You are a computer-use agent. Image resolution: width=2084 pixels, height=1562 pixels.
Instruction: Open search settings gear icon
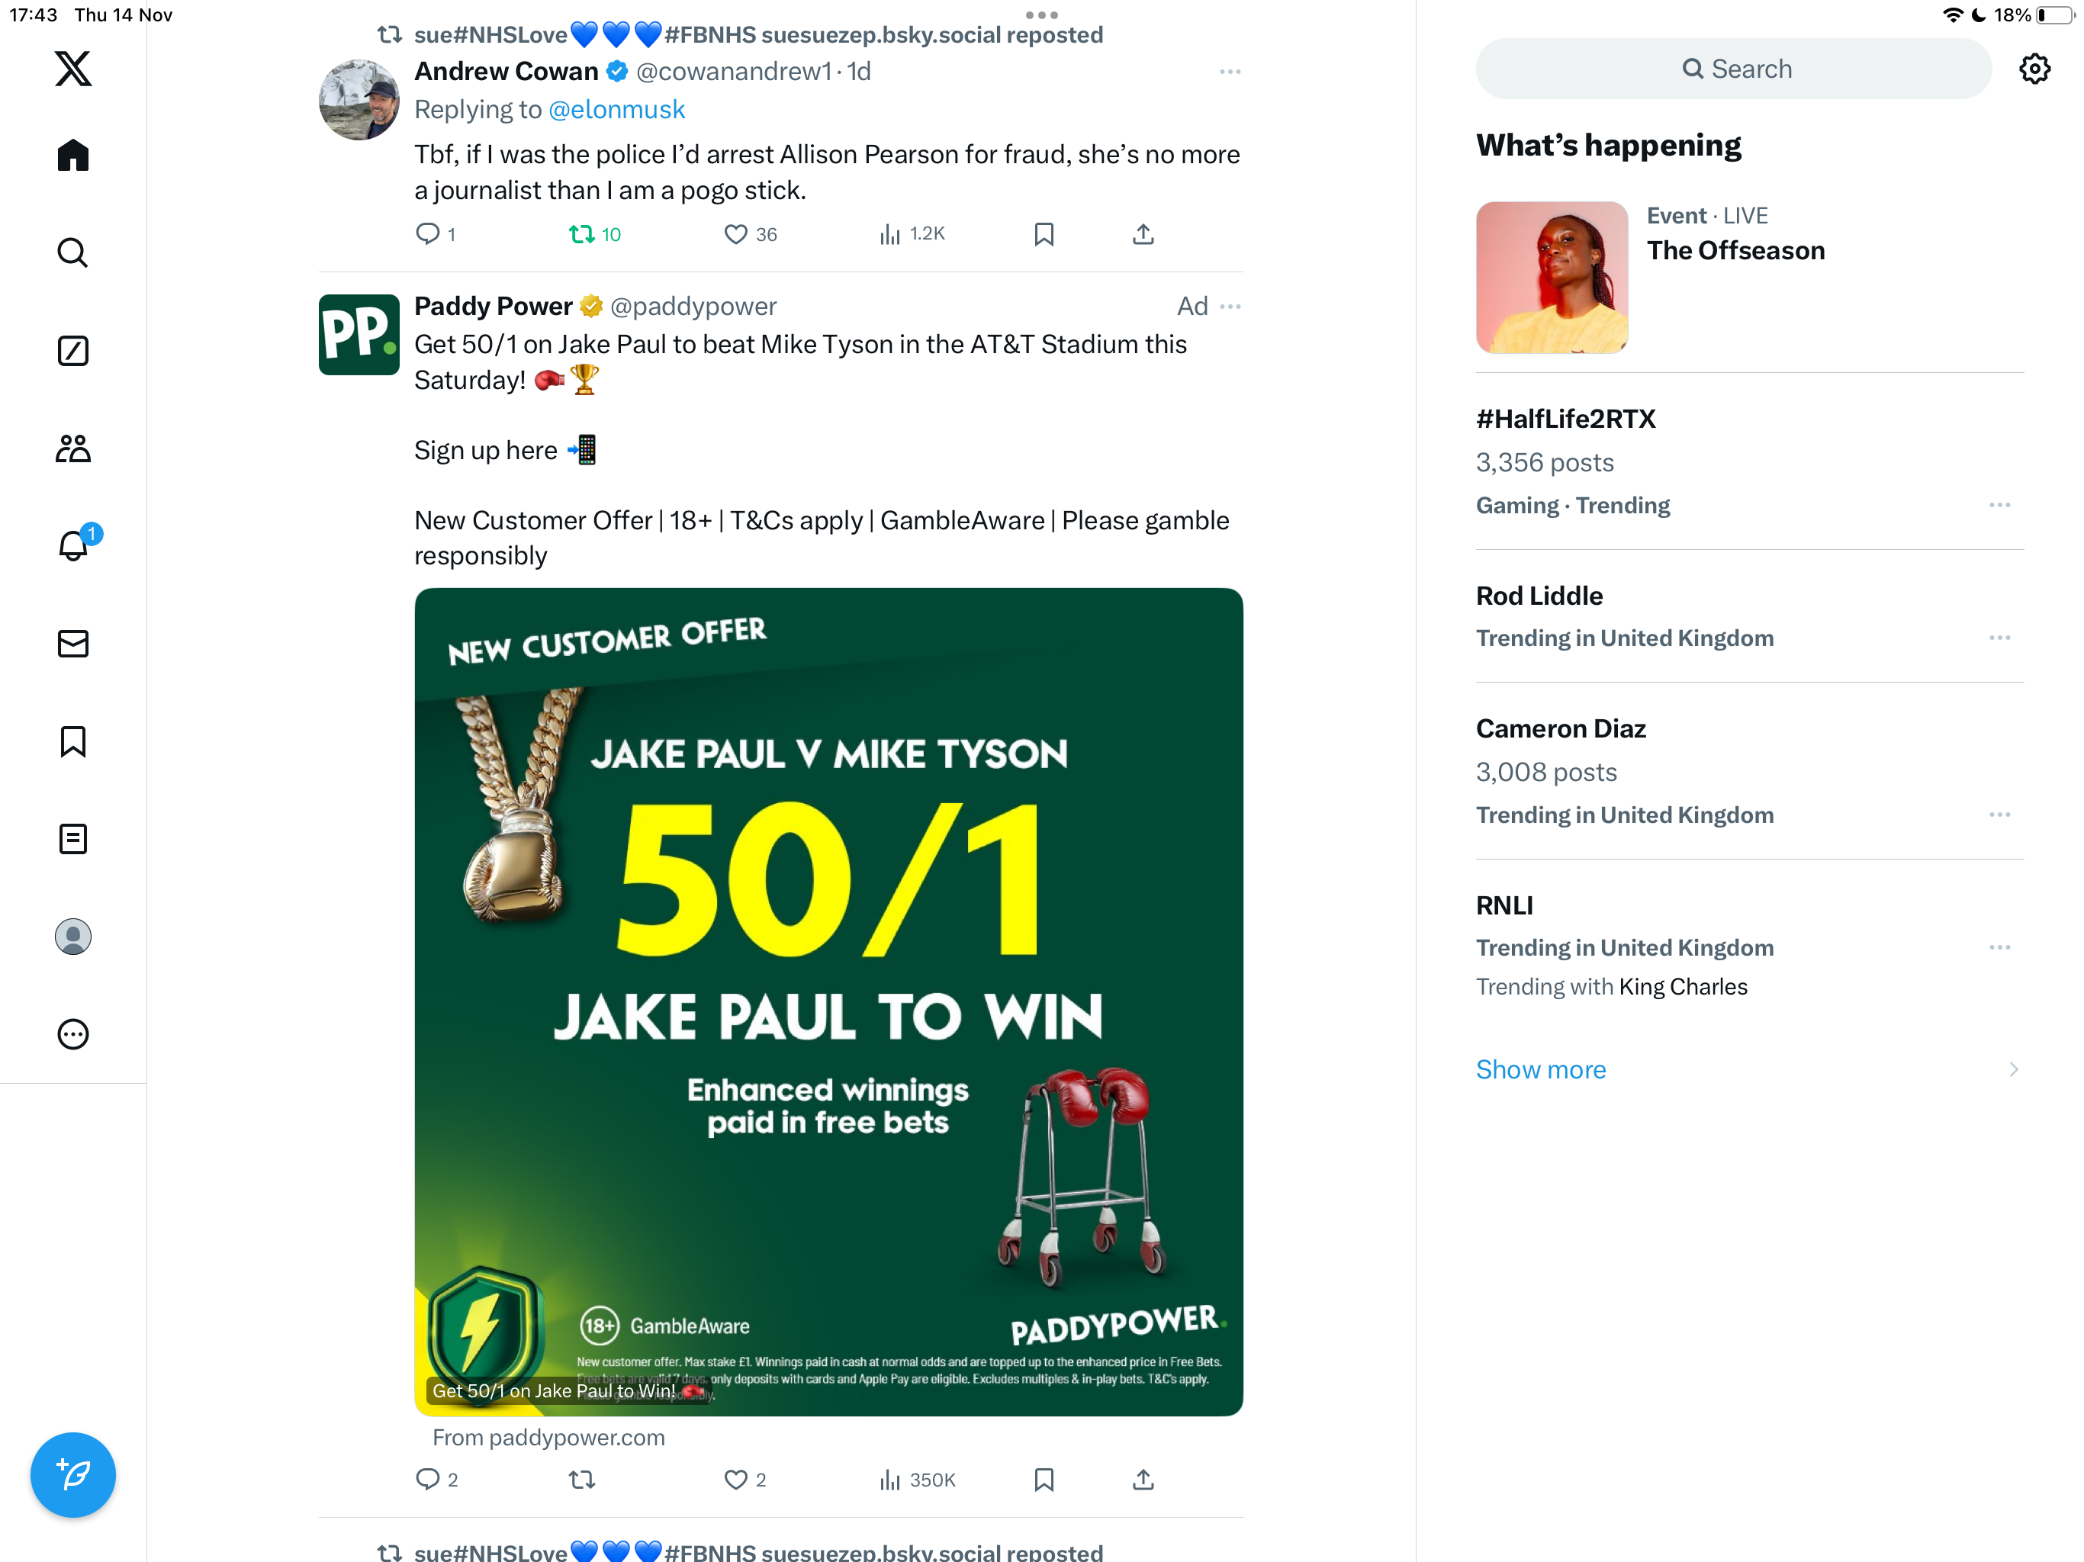click(2035, 69)
